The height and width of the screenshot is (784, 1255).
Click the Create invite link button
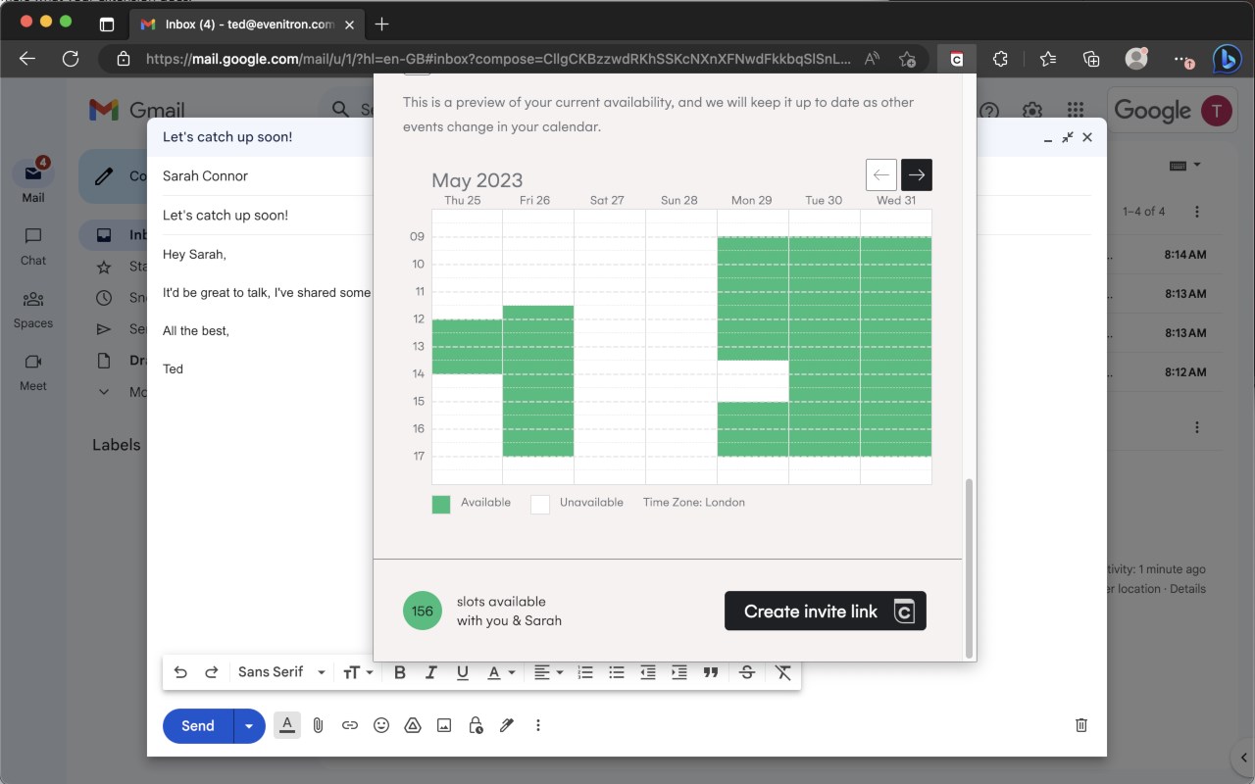[825, 611]
